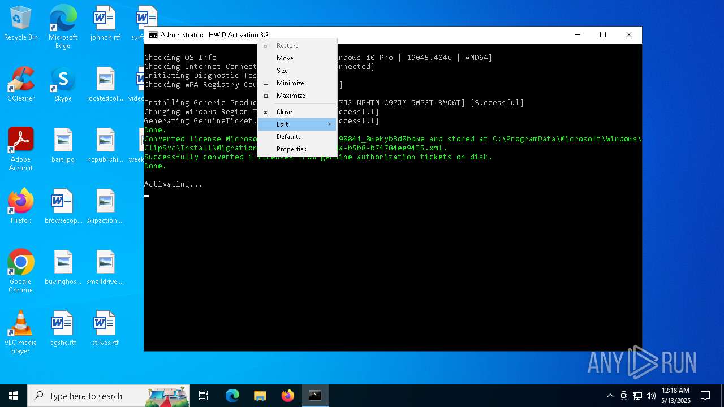Open Task View on the taskbar
Image resolution: width=724 pixels, height=407 pixels.
[204, 396]
